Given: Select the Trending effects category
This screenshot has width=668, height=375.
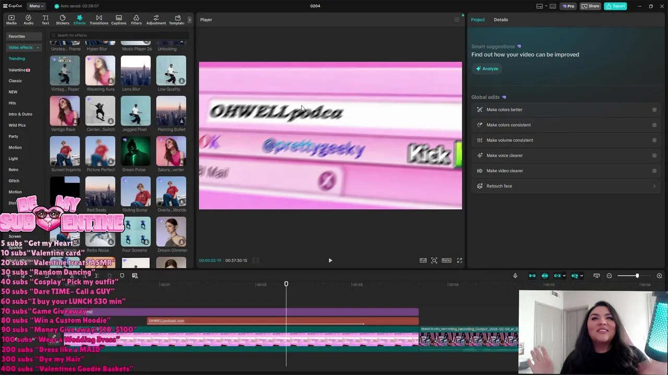Looking at the screenshot, I should (x=17, y=59).
